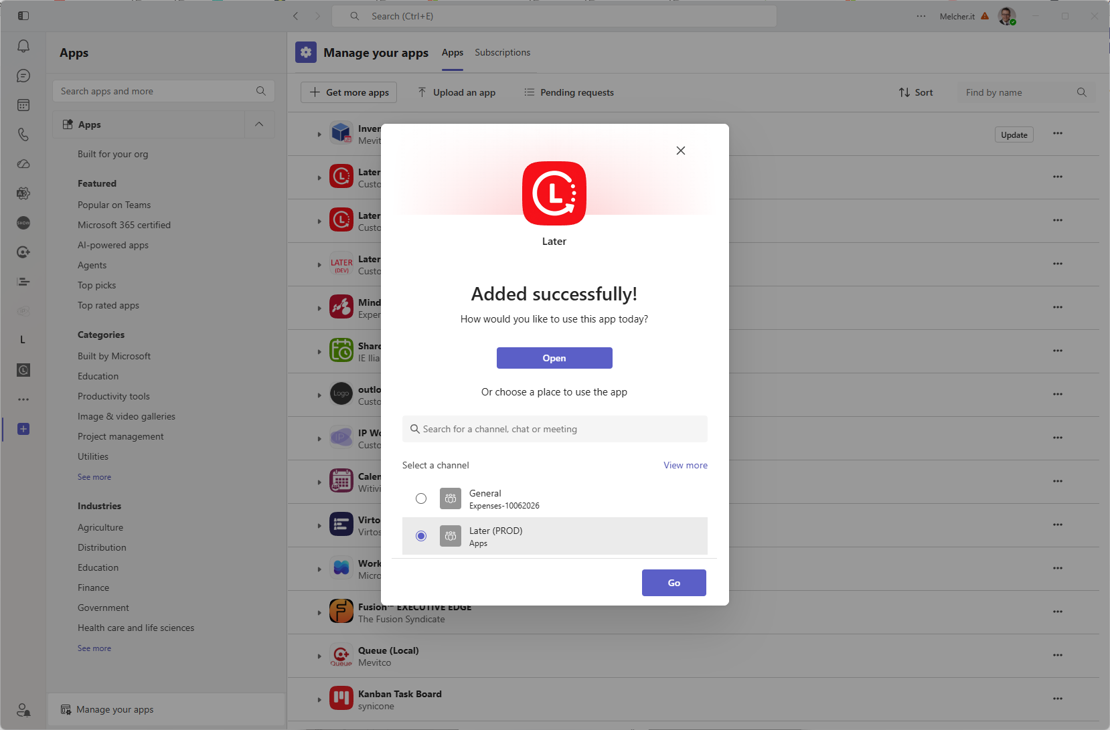
Task: Expand the Queue (Local) row
Action: (x=319, y=656)
